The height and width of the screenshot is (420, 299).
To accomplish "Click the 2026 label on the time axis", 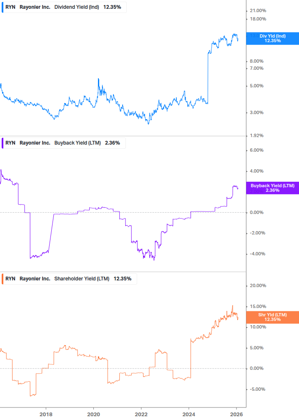I will coord(236,415).
